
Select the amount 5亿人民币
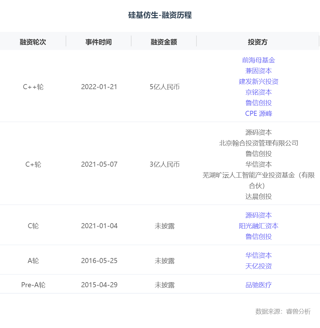pyautogui.click(x=165, y=87)
